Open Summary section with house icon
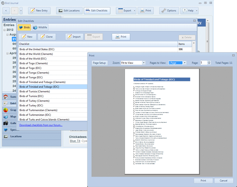Image resolution: width=237 pixels, height=187 pixels. (6, 97)
